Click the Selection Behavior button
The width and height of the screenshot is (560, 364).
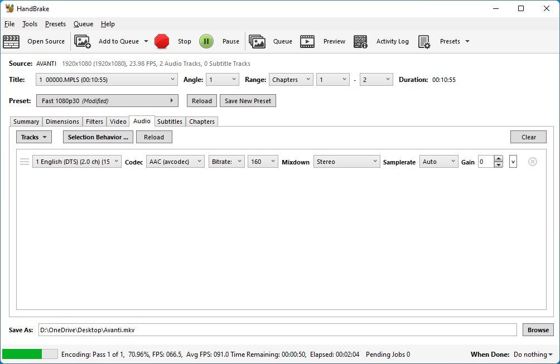(98, 137)
